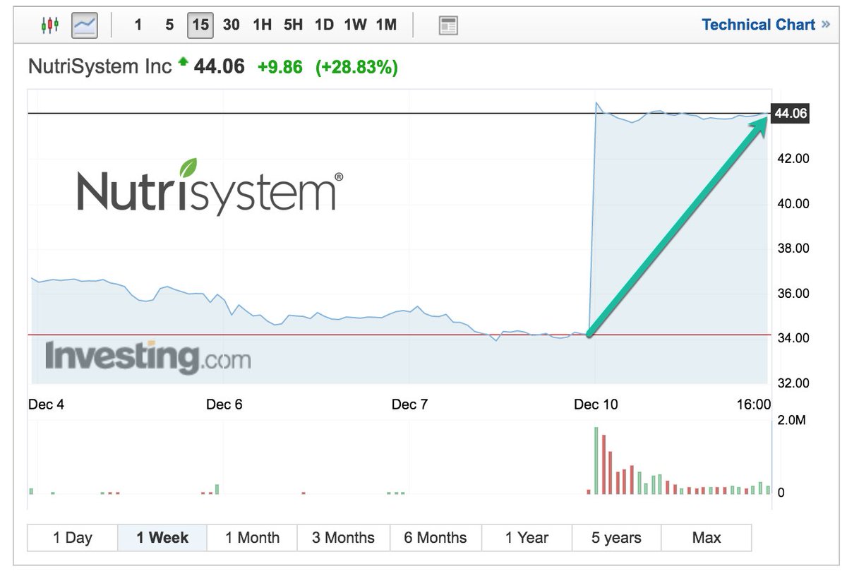This screenshot has height=576, width=847.
Task: Choose the 1M interval
Action: [386, 25]
